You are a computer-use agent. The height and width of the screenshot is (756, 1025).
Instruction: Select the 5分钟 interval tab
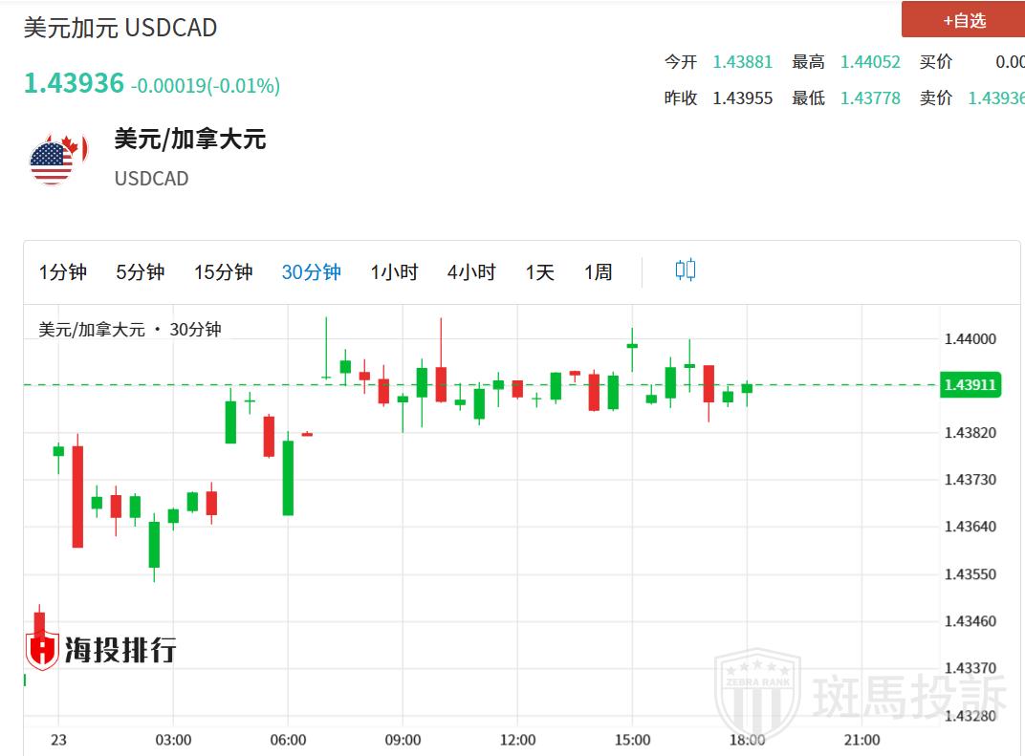coord(141,272)
